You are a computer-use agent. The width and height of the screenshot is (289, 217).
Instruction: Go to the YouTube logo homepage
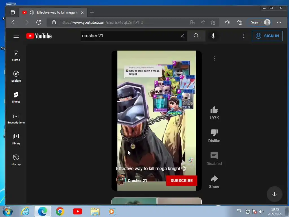39,36
